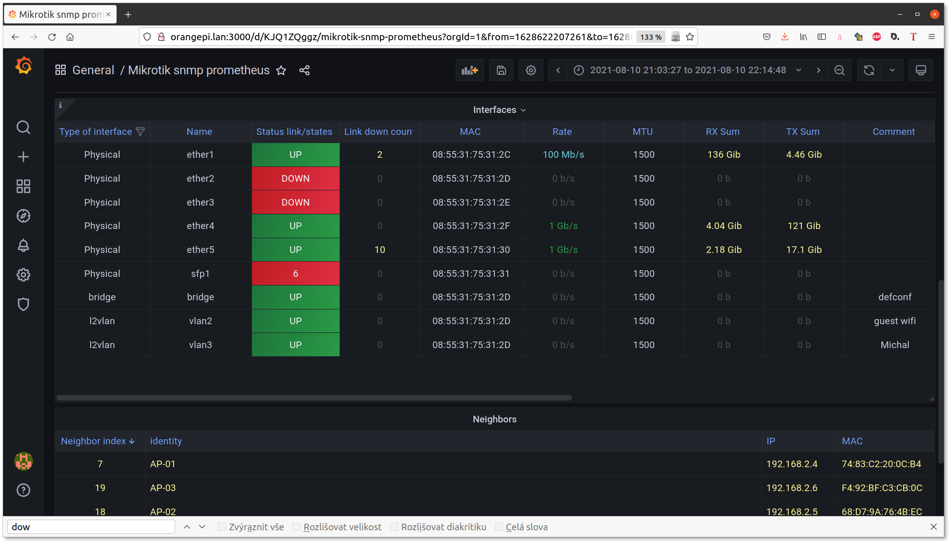Sort by the Name column header
Screen dimensions: 949x542
click(199, 132)
